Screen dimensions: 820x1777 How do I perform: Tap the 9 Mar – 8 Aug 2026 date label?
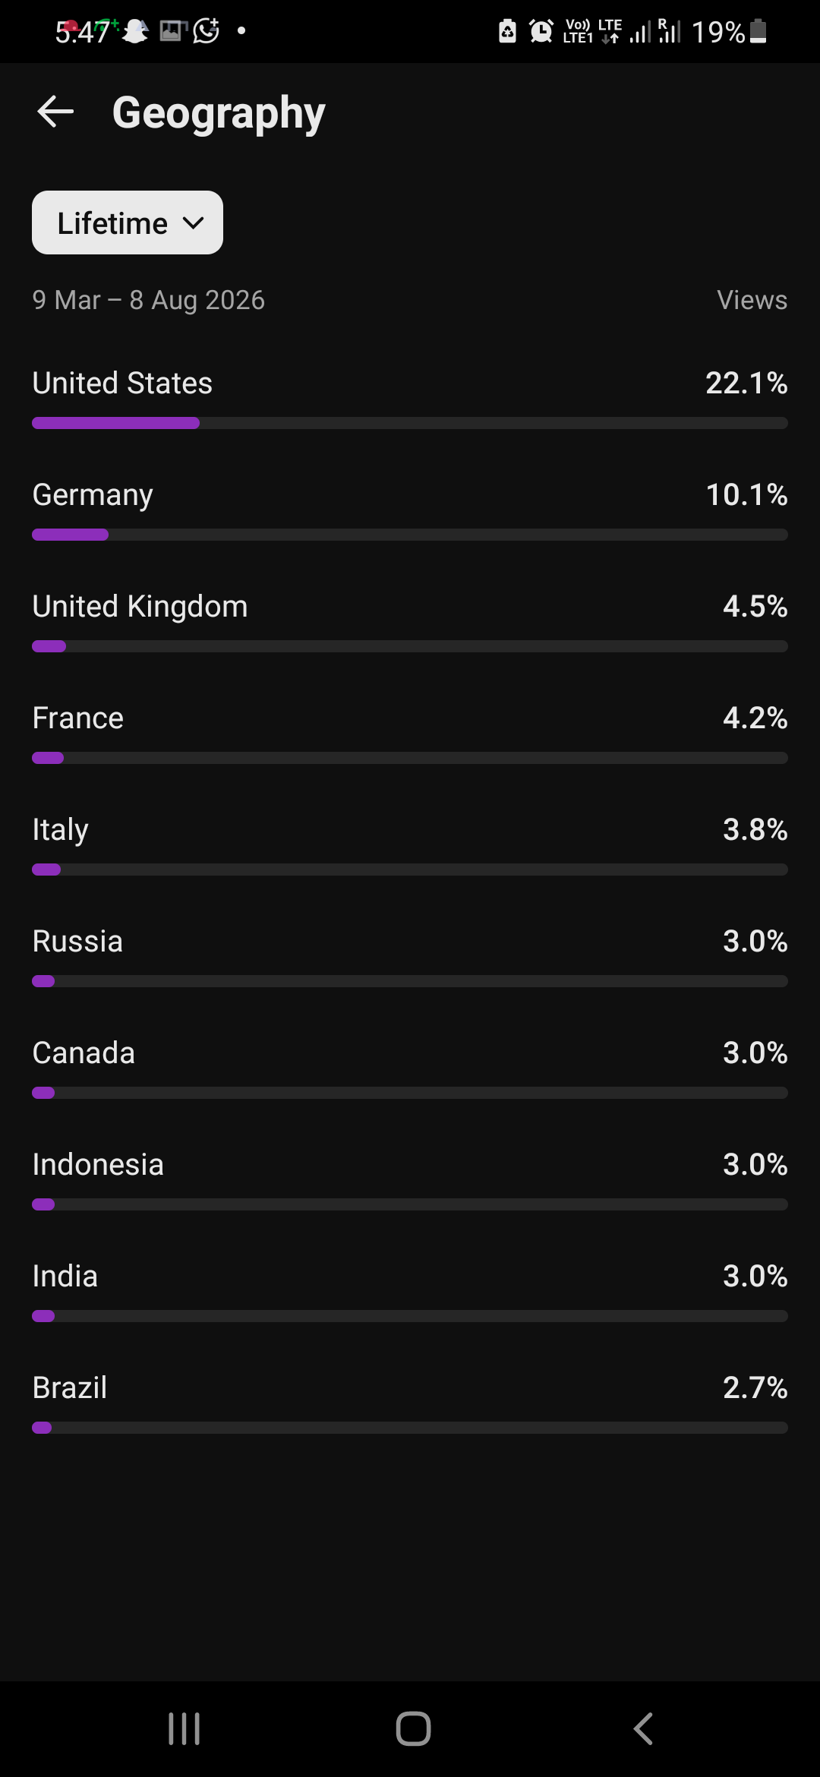pyautogui.click(x=149, y=300)
